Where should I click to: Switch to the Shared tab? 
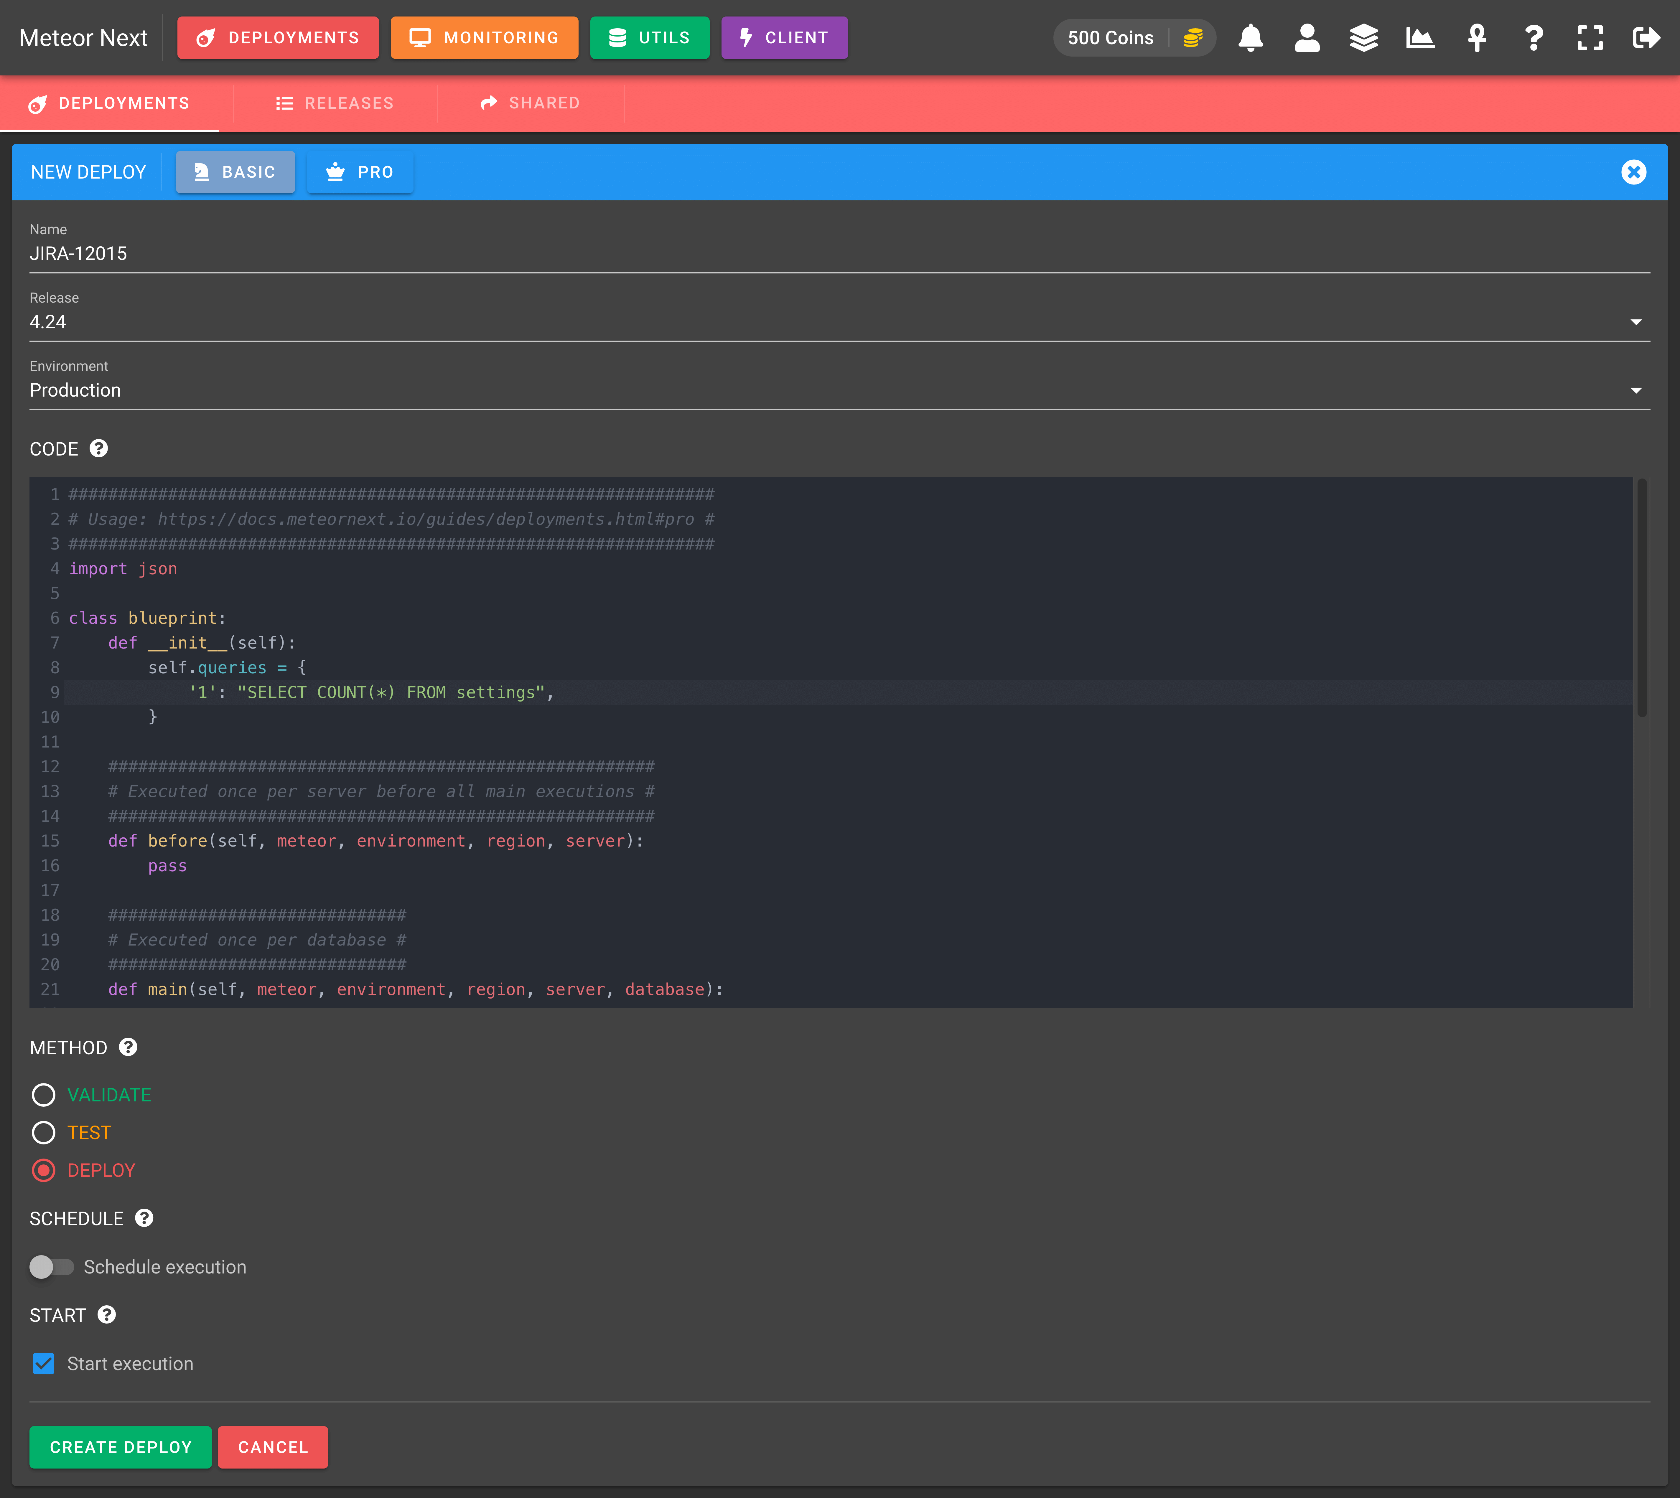click(x=531, y=104)
